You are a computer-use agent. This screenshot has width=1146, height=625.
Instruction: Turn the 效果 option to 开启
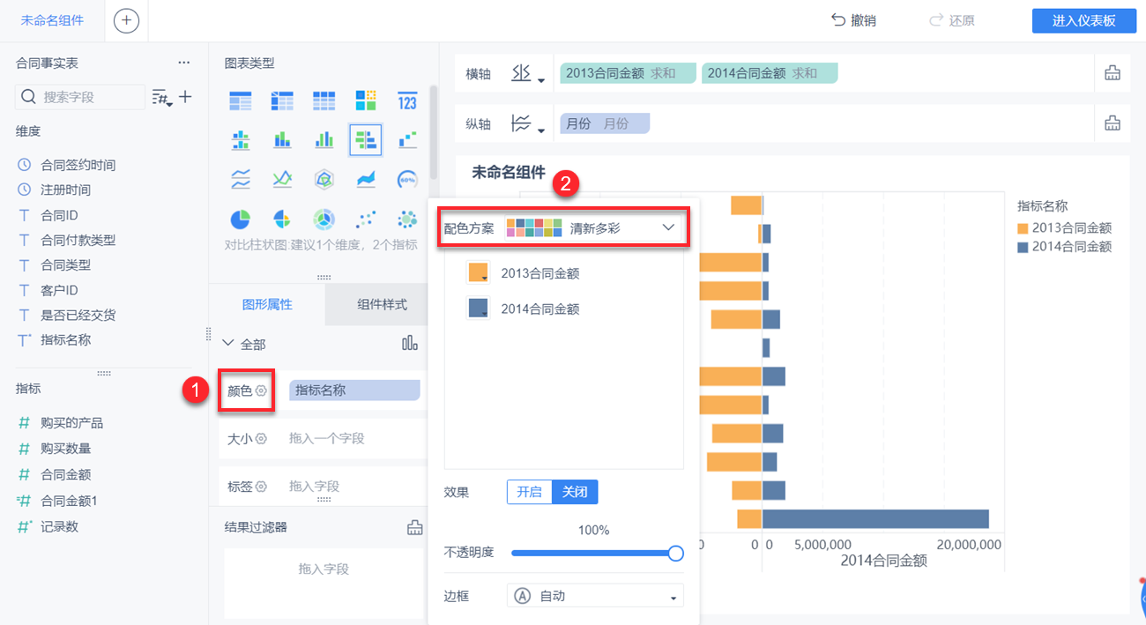(x=530, y=492)
